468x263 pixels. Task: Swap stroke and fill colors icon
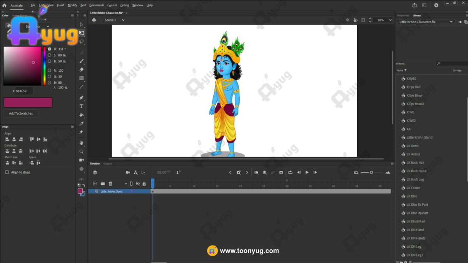(83, 185)
